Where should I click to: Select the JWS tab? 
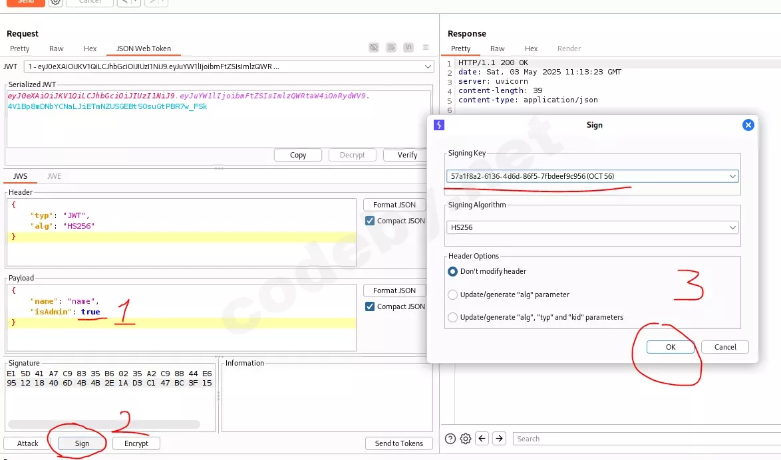(21, 176)
